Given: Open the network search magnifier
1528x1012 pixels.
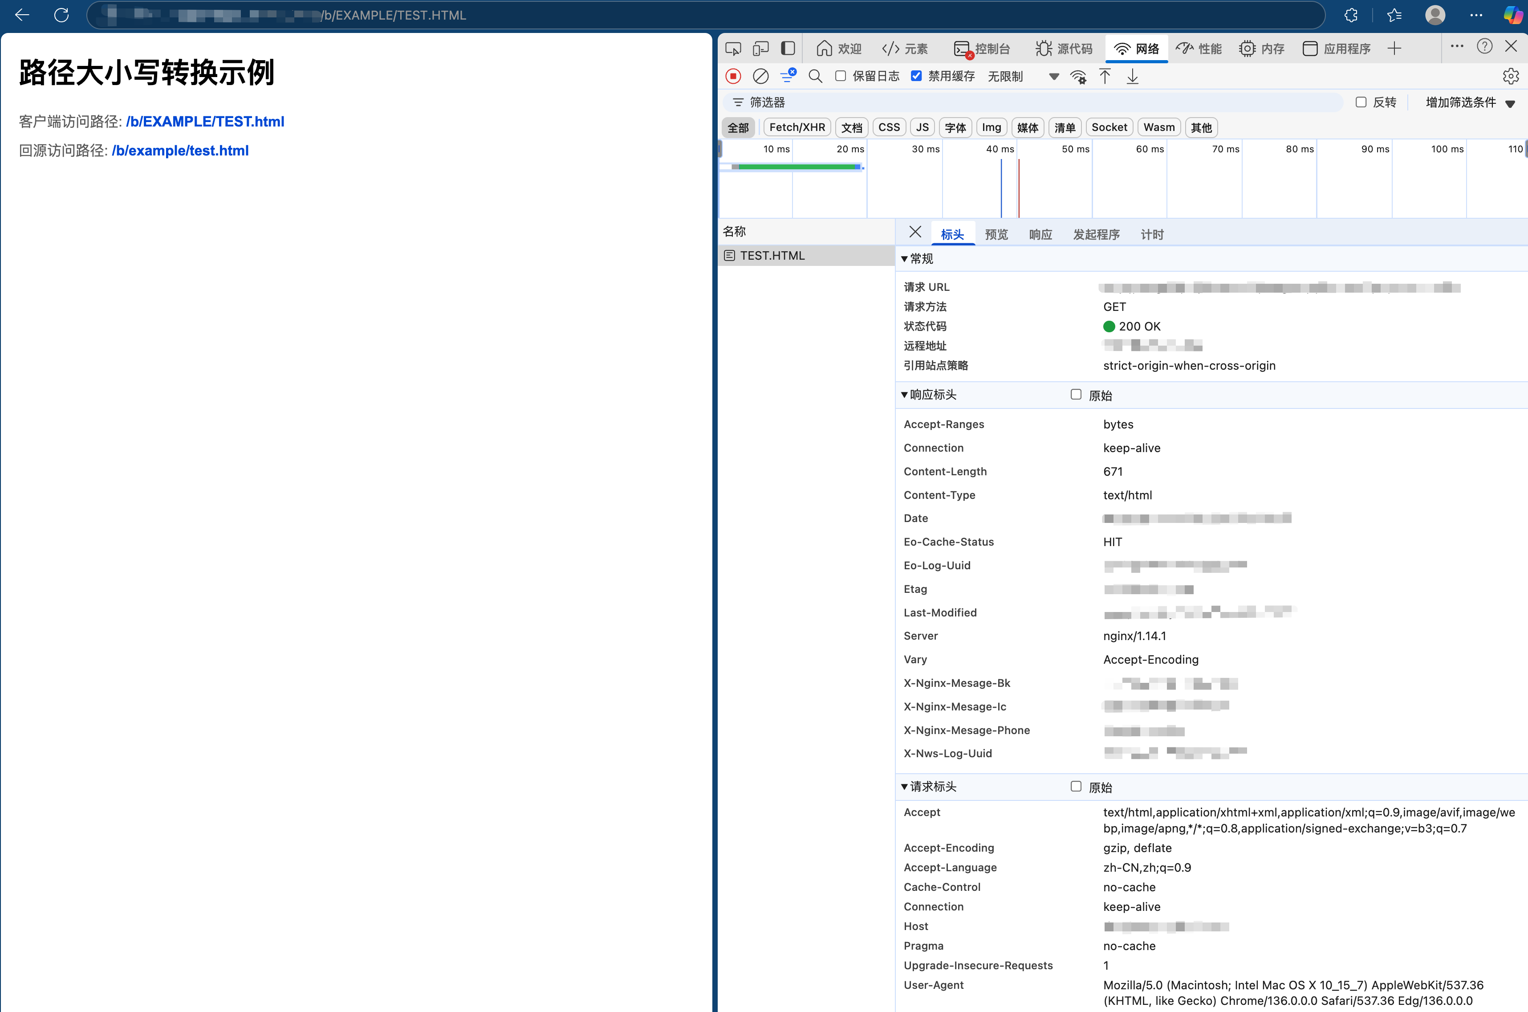Looking at the screenshot, I should pyautogui.click(x=815, y=76).
